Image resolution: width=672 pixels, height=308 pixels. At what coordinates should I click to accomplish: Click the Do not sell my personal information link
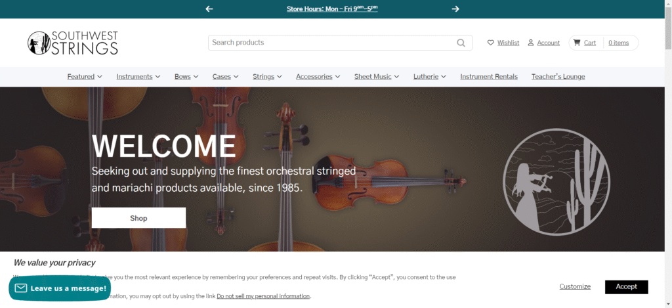click(x=263, y=296)
